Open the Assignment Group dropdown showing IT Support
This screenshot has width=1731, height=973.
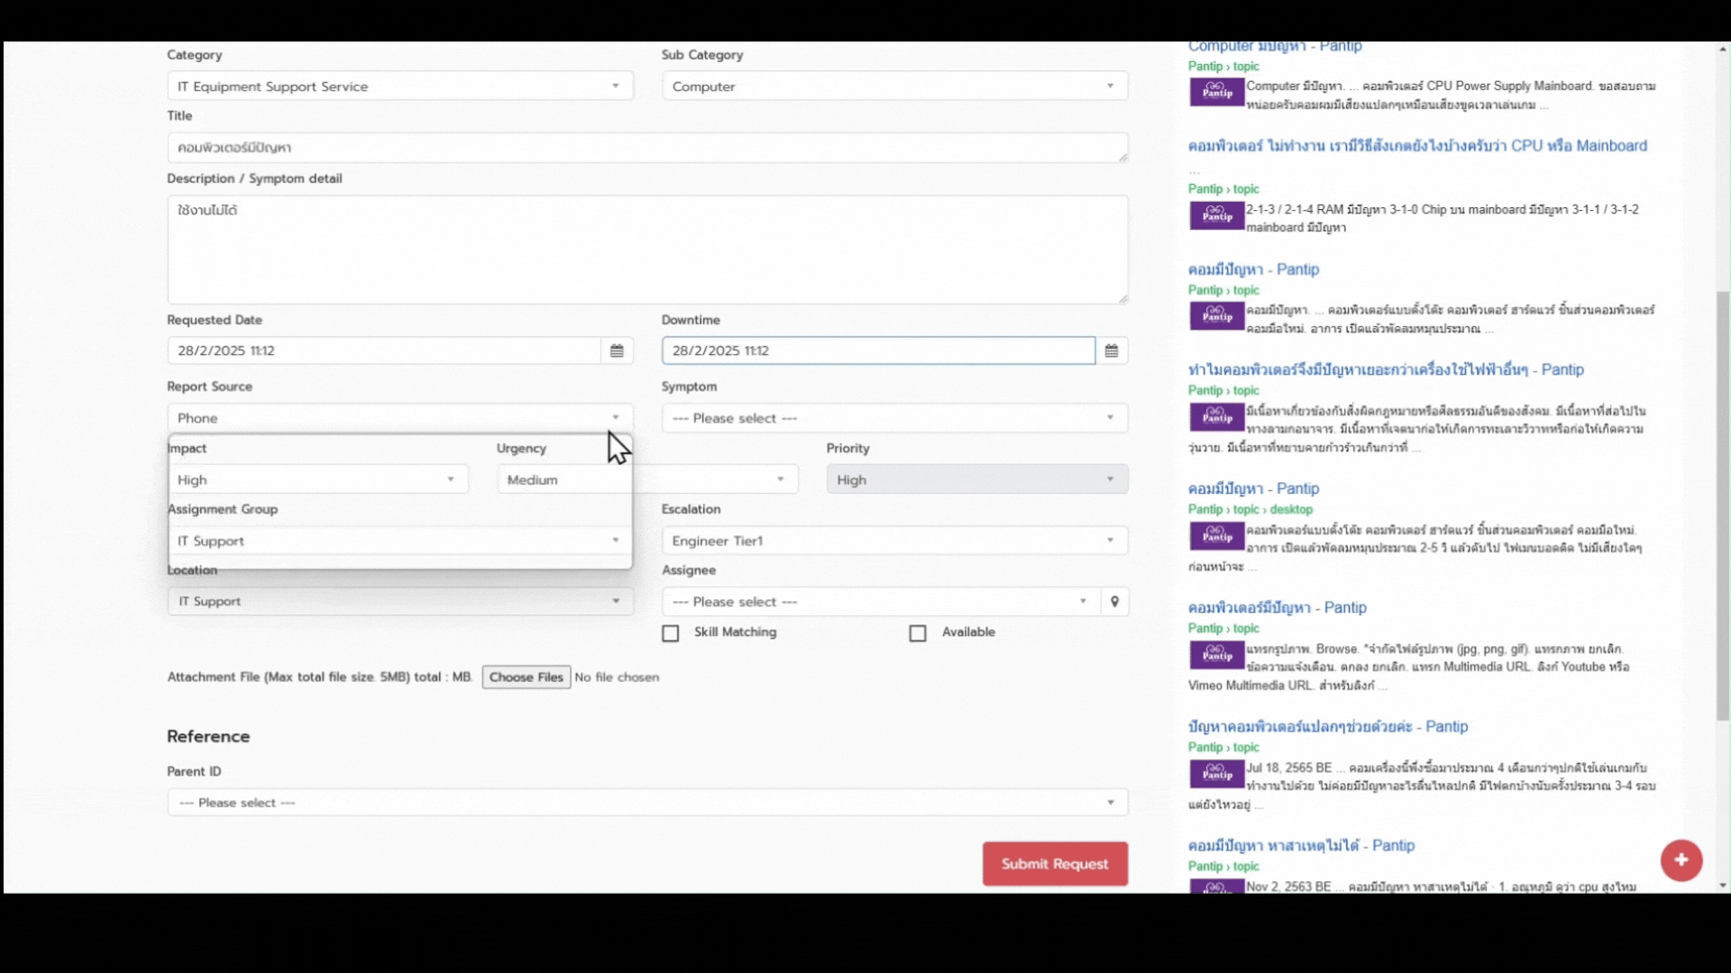tap(399, 541)
